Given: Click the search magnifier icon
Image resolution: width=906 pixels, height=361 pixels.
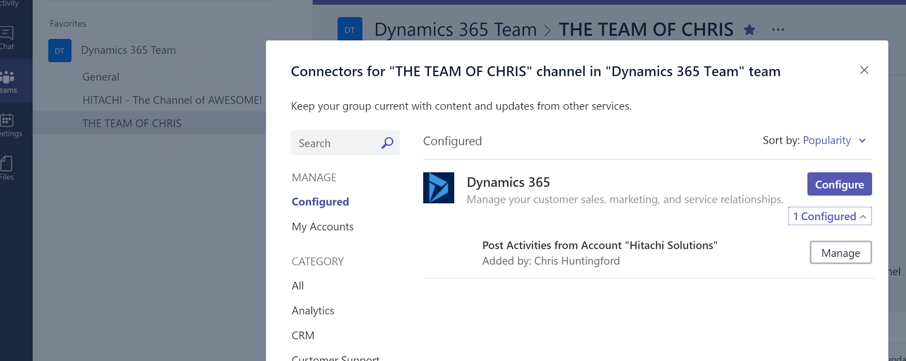Looking at the screenshot, I should pos(387,143).
